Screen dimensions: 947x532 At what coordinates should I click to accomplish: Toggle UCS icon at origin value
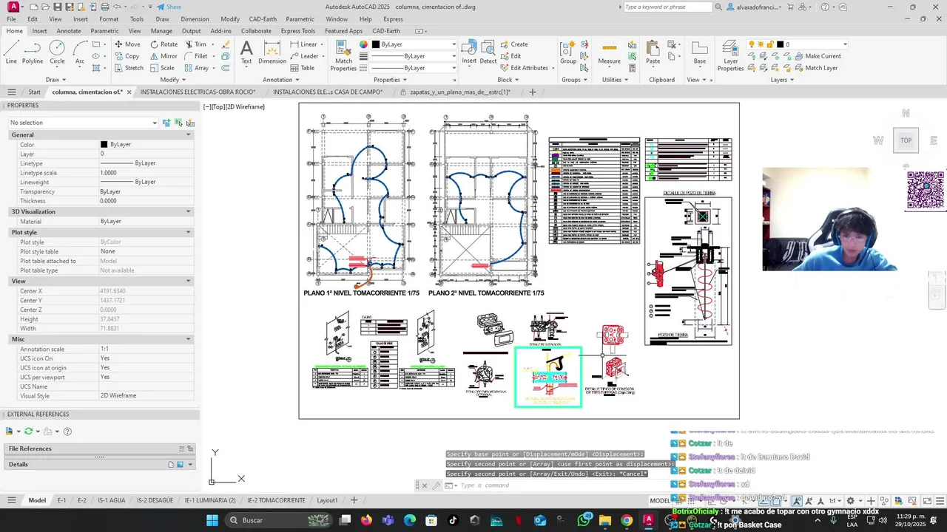pos(146,367)
